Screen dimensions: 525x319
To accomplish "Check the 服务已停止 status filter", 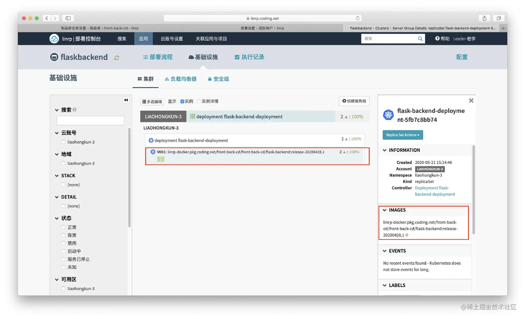I will pos(63,259).
